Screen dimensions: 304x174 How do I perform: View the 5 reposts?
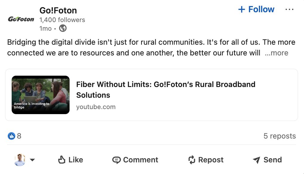coord(280,136)
